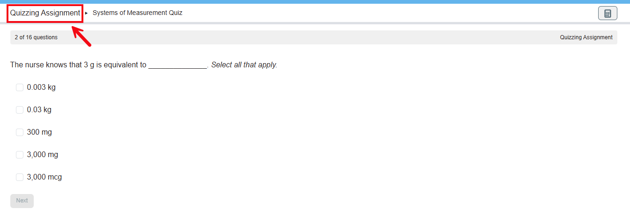
Task: Click the Next button
Action: click(22, 201)
